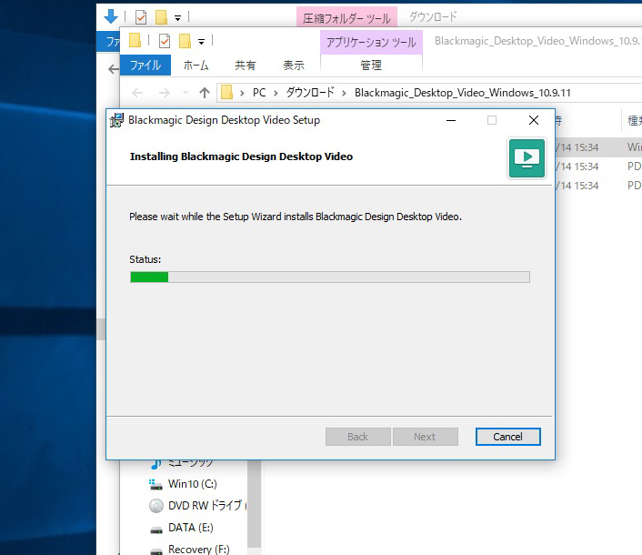Click the installation status progress bar
Image resolution: width=642 pixels, height=555 pixels.
[329, 277]
